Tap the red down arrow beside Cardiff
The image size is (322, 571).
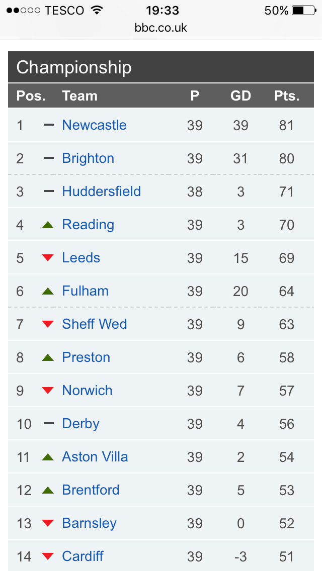(x=48, y=556)
